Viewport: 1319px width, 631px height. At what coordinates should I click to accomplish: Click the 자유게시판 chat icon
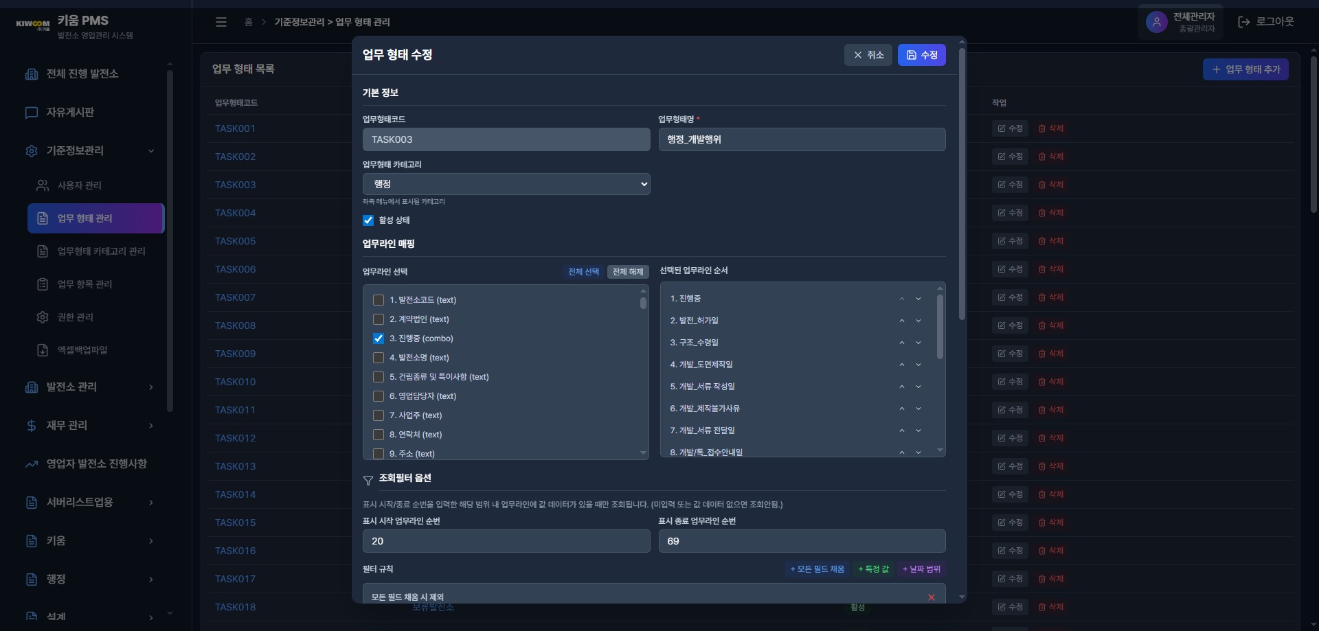tap(32, 113)
